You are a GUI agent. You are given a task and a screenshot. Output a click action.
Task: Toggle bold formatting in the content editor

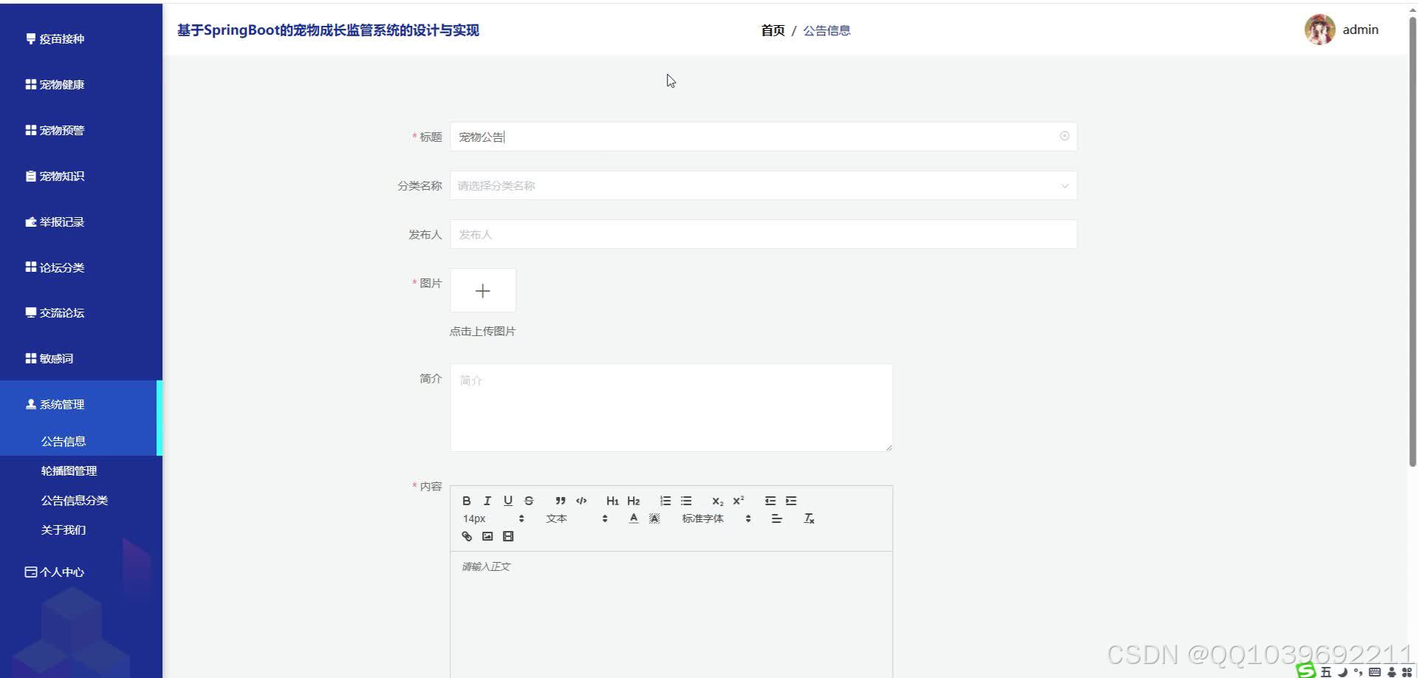[466, 501]
